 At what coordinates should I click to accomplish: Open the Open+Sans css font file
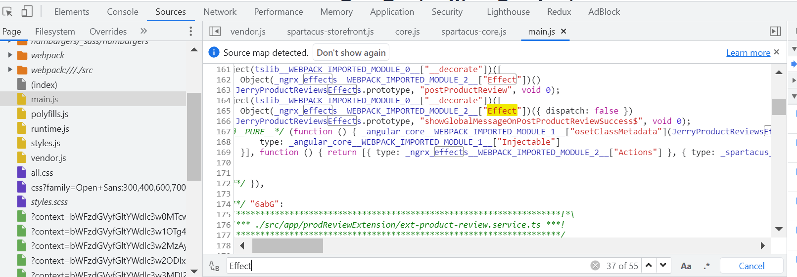[108, 188]
